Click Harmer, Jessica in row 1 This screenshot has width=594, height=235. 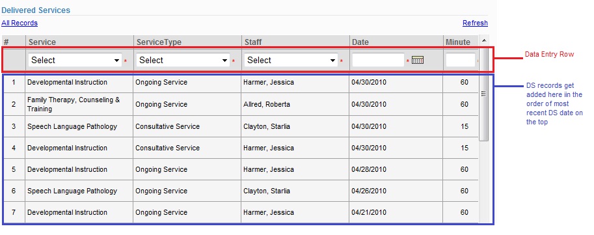[269, 82]
